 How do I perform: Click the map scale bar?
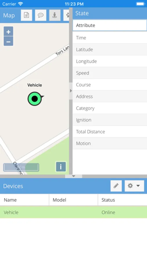tap(21, 167)
